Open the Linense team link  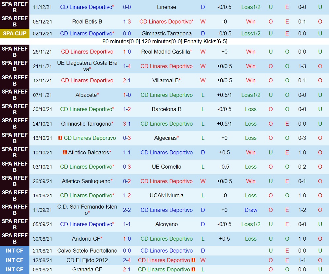(166, 7)
